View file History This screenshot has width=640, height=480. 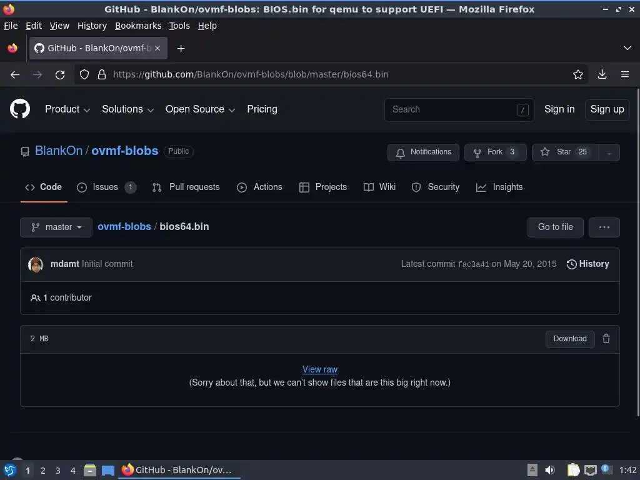pyautogui.click(x=587, y=264)
